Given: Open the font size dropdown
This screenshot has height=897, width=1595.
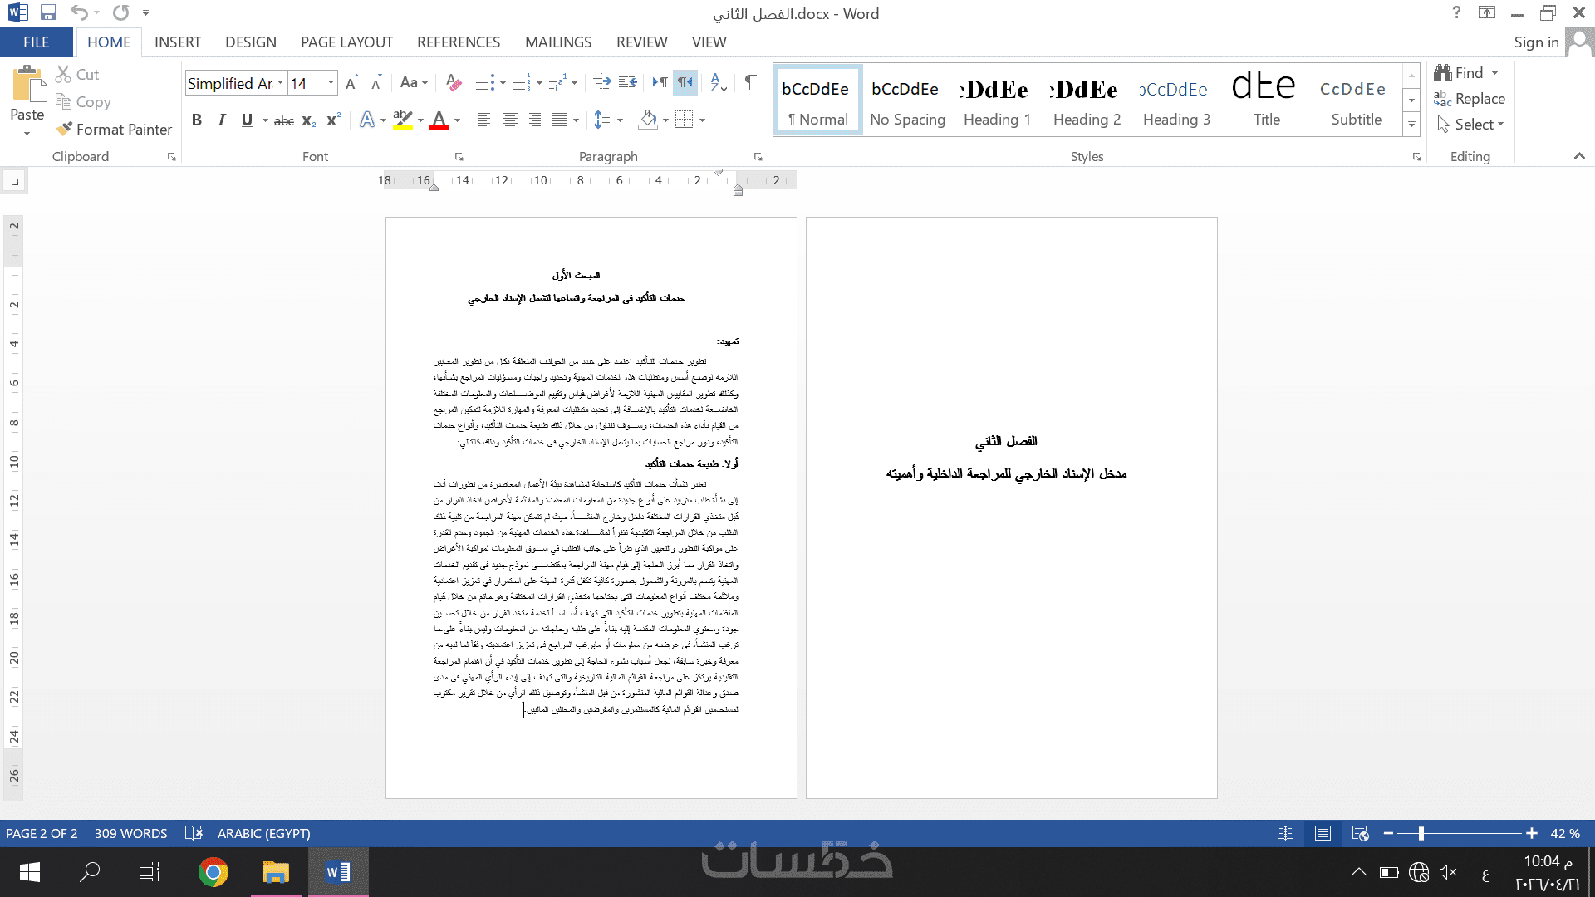Looking at the screenshot, I should (331, 82).
